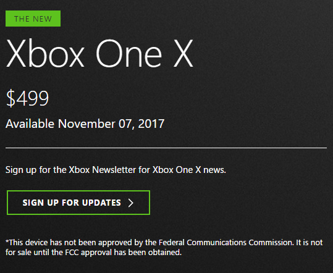Select the $499 price text
Viewport: 333px width, 273px height.
pos(27,98)
